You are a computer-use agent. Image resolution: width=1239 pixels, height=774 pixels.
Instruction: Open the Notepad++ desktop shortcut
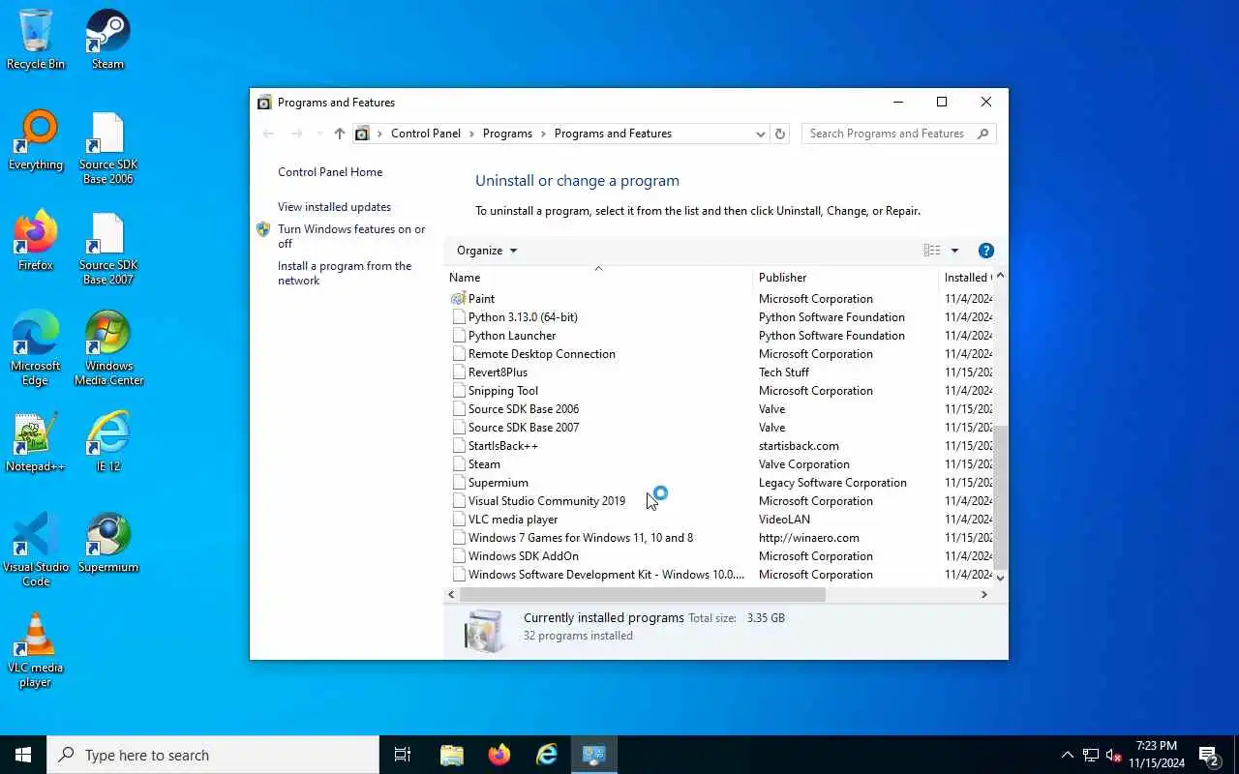[x=36, y=442]
